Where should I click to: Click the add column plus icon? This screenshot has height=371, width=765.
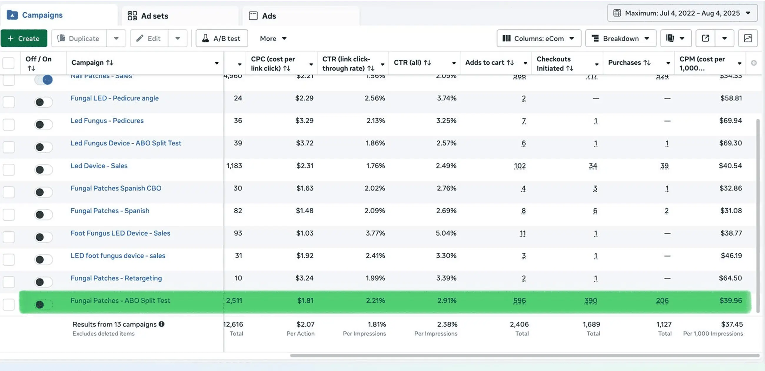point(754,63)
